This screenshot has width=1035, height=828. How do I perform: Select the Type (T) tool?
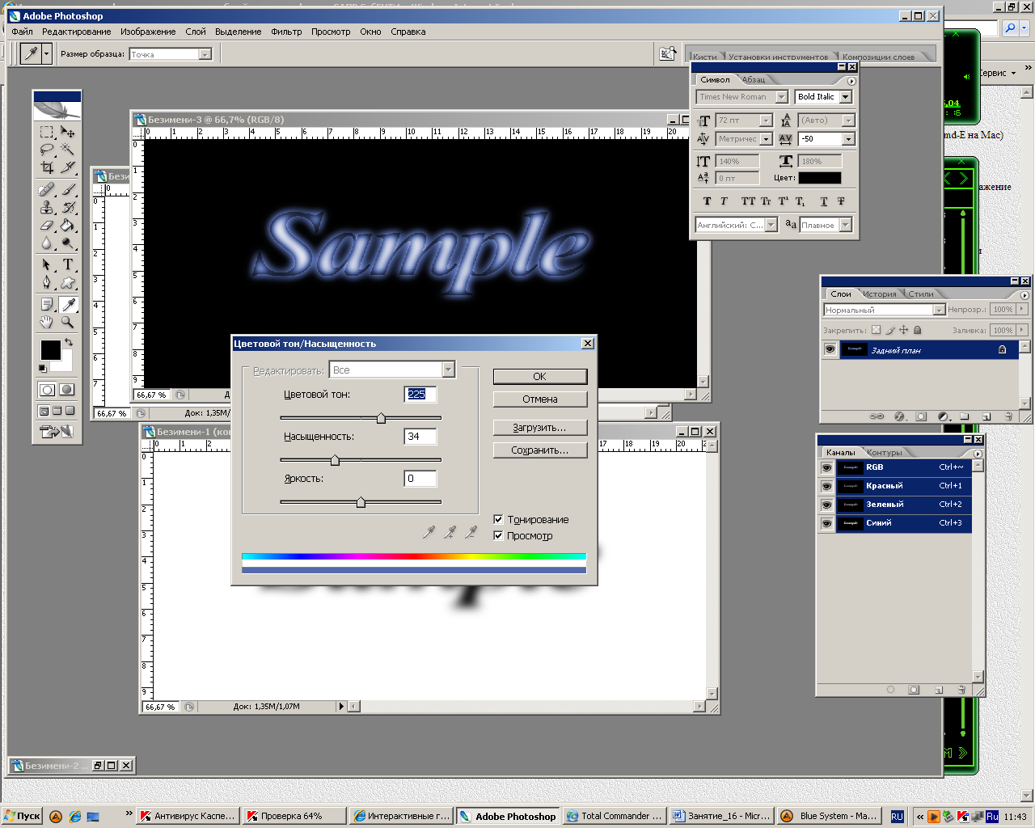pos(68,264)
